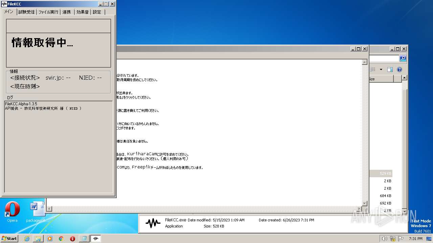Switch to the 連携 tab
433x243 pixels.
(x=67, y=12)
